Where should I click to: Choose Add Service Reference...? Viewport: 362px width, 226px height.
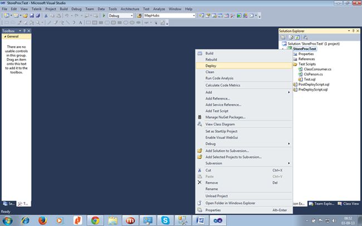pyautogui.click(x=244, y=105)
